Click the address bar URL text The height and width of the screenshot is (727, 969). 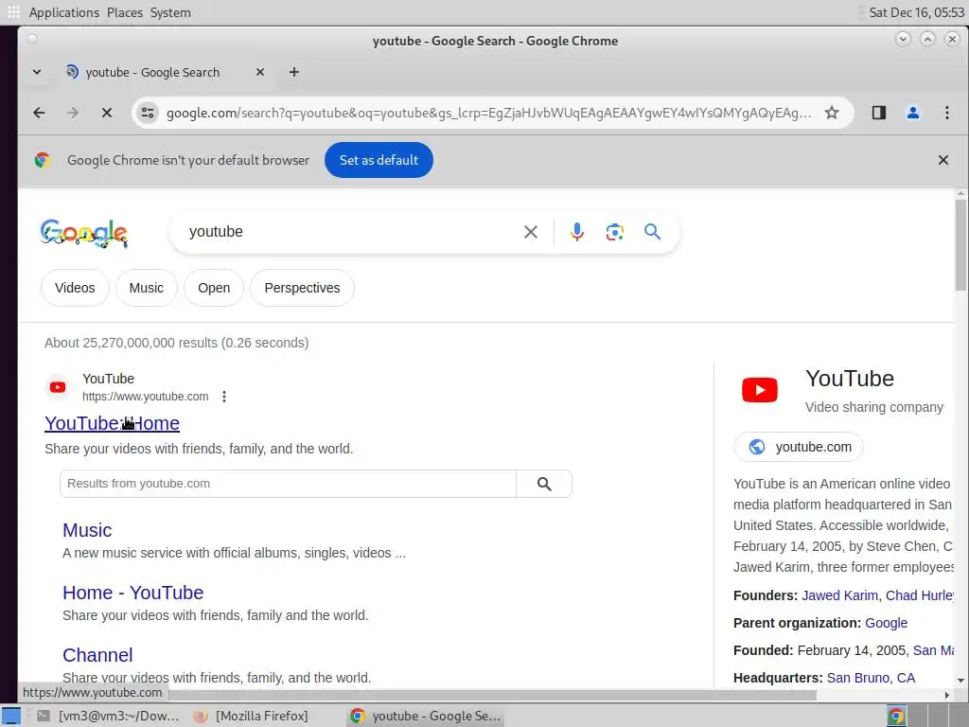point(489,114)
